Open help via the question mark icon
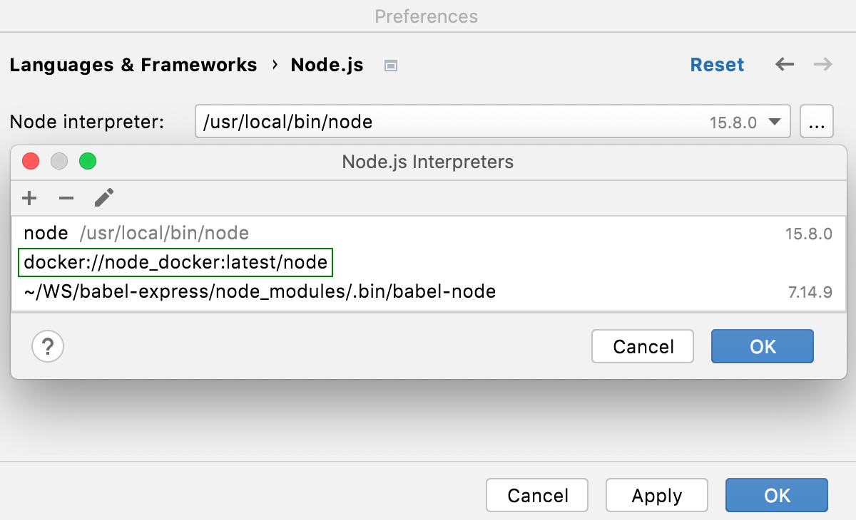The image size is (856, 520). coord(47,346)
